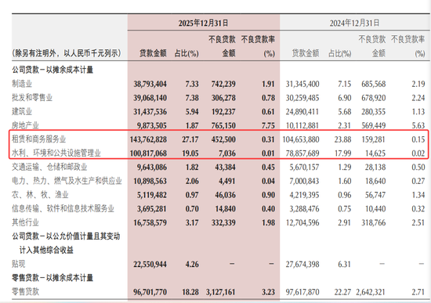431x303 pixels.
Task: Click the 2024 bad loan amount 318,766
Action: pyautogui.click(x=374, y=222)
